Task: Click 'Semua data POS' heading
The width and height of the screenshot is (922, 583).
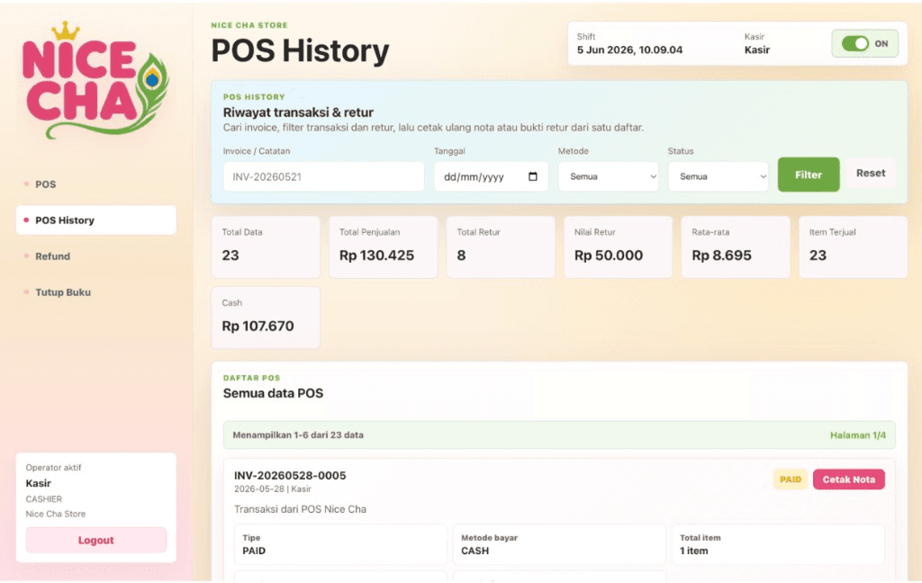Action: [273, 393]
